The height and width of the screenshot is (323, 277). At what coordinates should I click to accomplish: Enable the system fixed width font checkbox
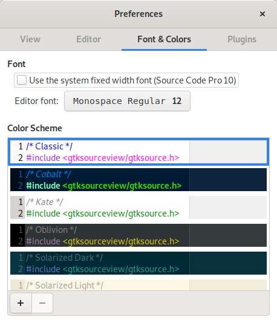22,80
